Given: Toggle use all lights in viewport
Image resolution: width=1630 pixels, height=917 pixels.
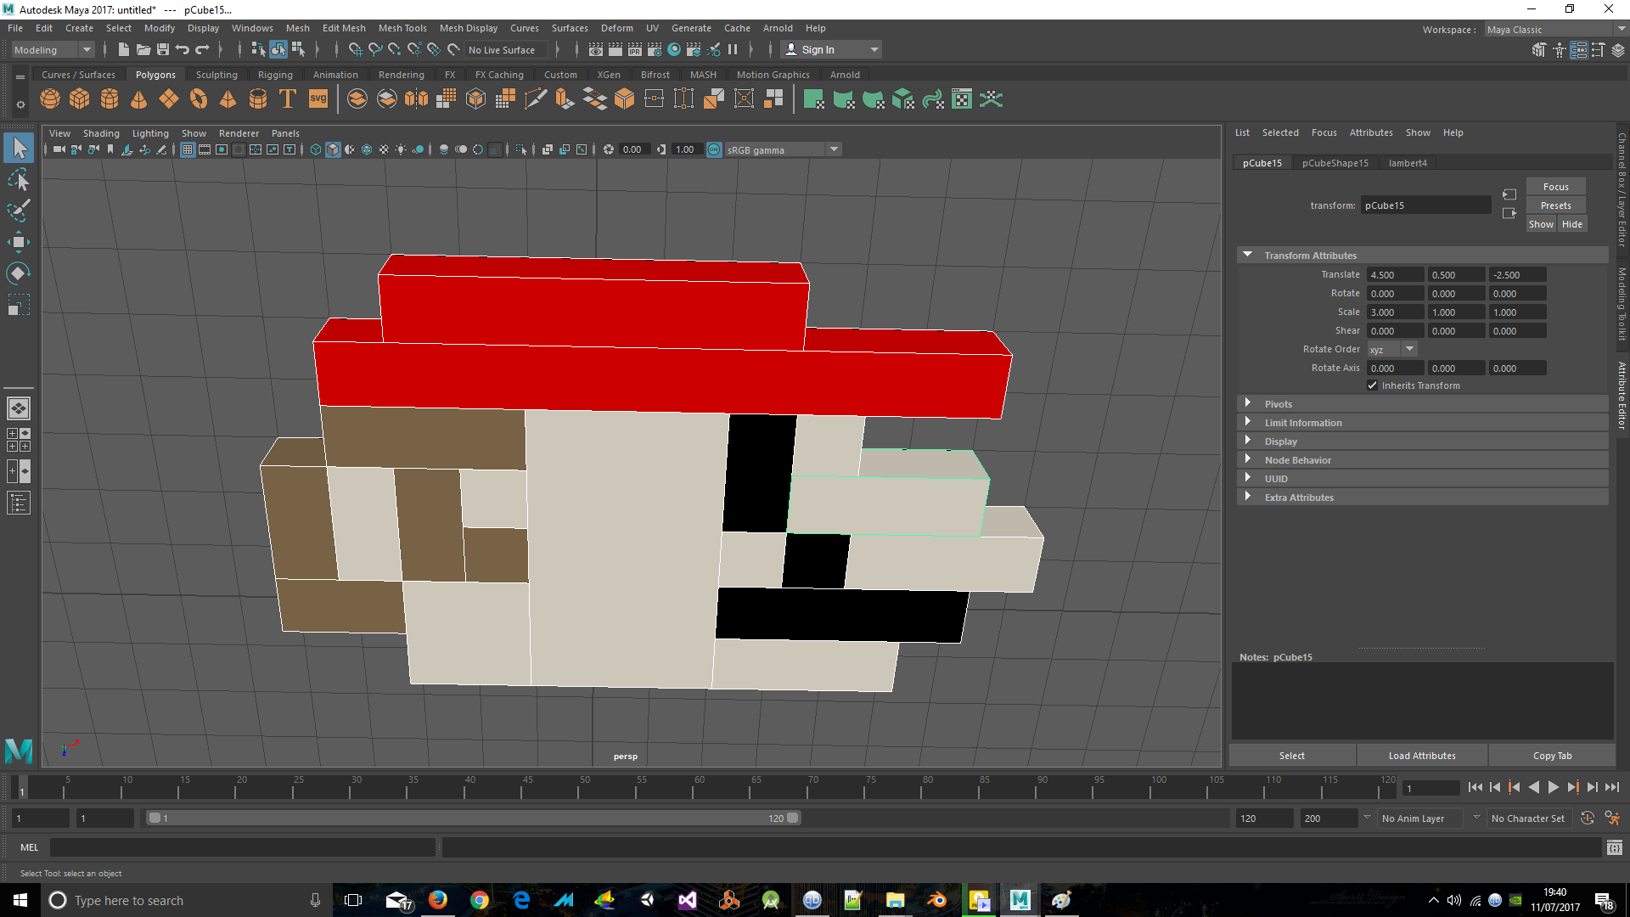Looking at the screenshot, I should click(401, 149).
